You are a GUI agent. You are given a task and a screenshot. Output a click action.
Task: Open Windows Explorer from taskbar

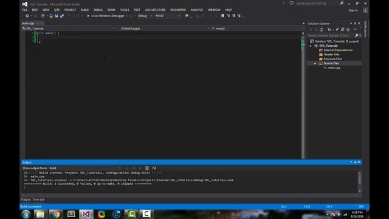click(41, 214)
